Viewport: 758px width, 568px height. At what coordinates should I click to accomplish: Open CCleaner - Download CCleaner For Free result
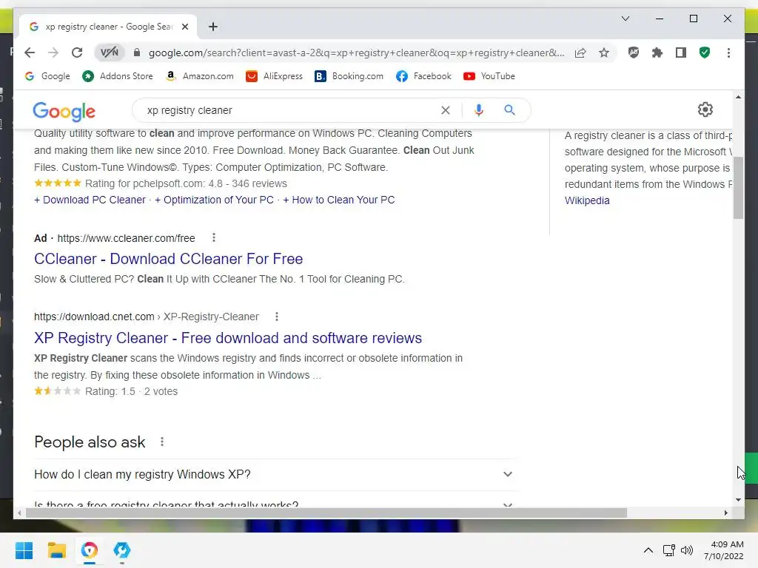click(x=168, y=259)
